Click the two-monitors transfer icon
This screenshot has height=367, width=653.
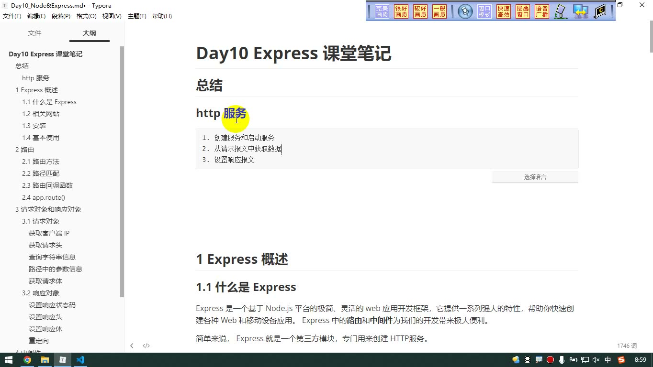[580, 11]
